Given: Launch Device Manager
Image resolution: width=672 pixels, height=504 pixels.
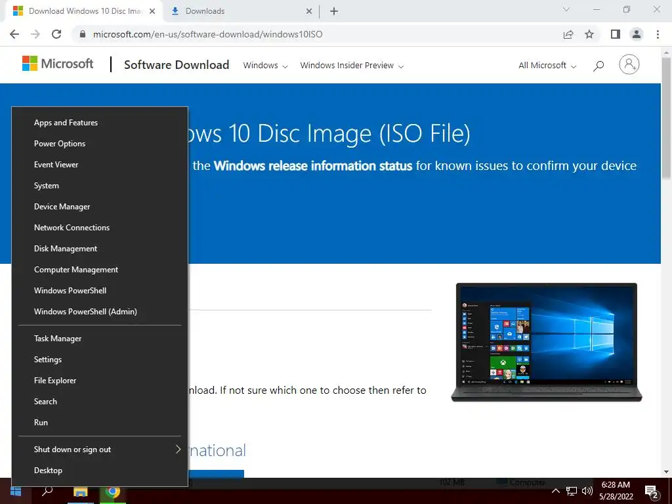Looking at the screenshot, I should [100, 207].
